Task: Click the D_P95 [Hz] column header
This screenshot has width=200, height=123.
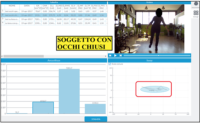Action: [x=102, y=7]
